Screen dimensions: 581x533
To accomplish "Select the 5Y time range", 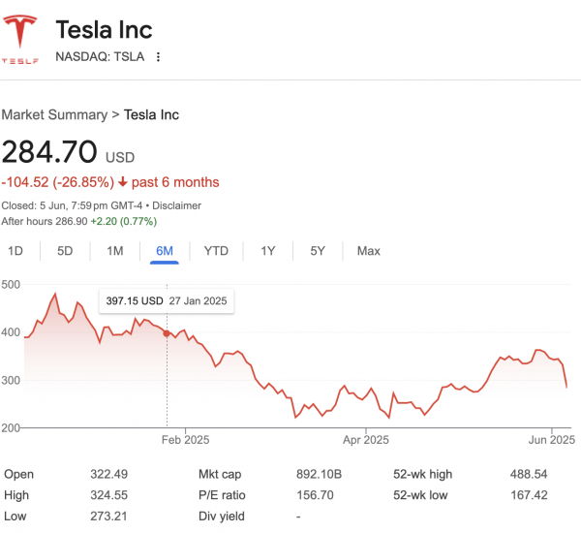I will 318,251.
